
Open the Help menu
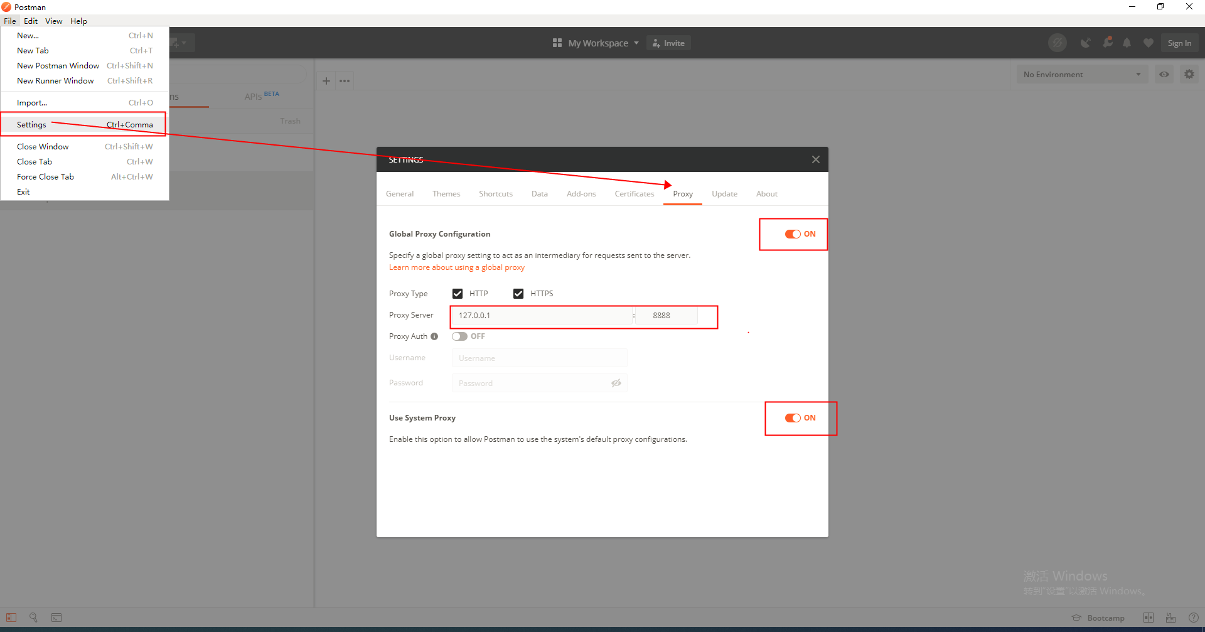point(78,21)
